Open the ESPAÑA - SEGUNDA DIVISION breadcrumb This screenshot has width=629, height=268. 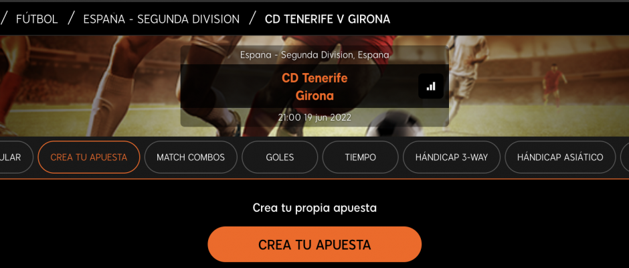coord(161,19)
